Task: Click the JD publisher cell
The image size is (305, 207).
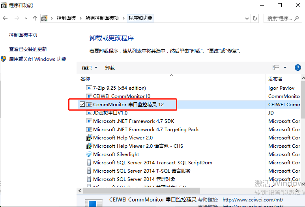Action: point(271,113)
